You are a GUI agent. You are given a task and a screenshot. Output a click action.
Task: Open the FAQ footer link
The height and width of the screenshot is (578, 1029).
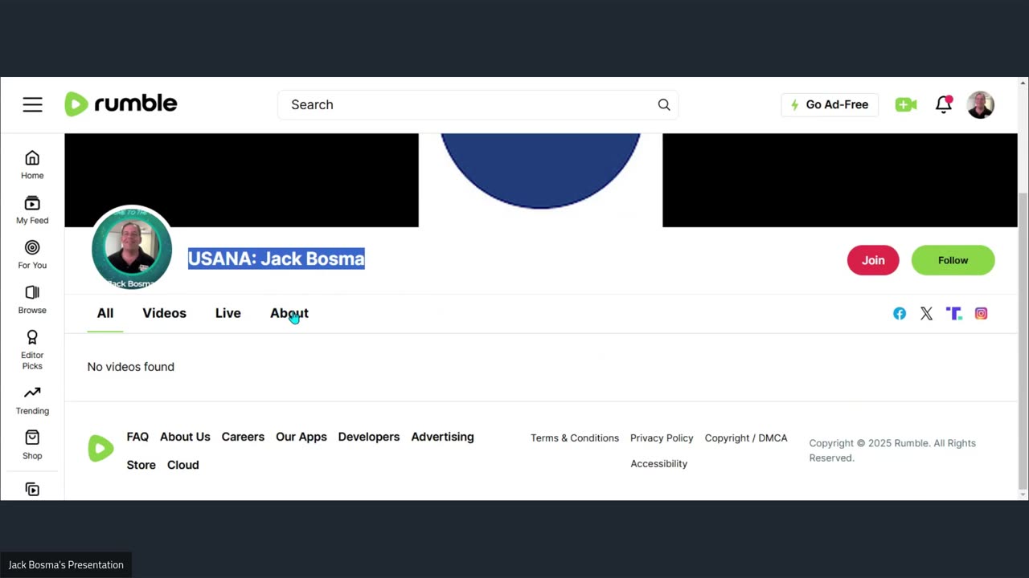click(137, 437)
